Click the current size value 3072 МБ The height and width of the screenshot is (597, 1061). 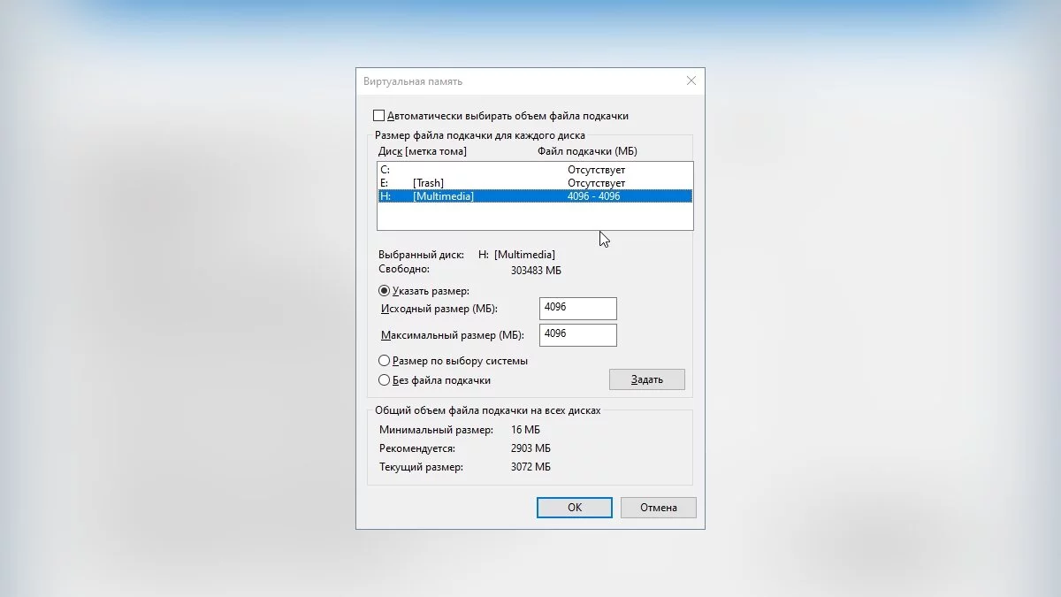pos(530,467)
